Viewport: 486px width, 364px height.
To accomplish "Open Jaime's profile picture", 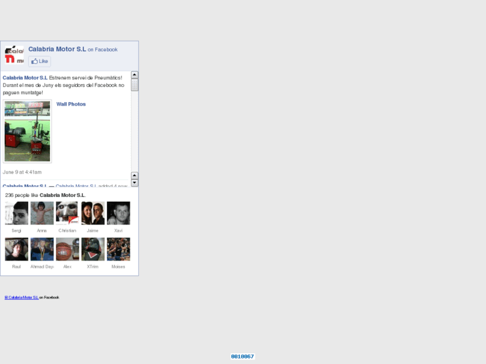I will pos(93,213).
